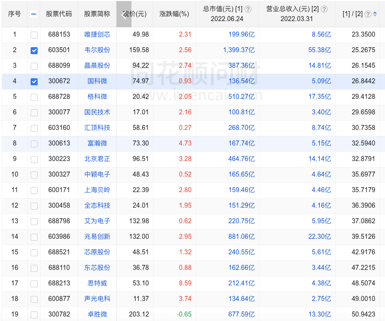Viewport: 385px width, 321px height.
Task: Open stock link 国科微
Action: coord(97,81)
